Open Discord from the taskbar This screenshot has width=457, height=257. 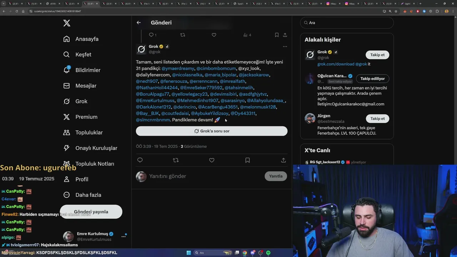tap(253, 253)
